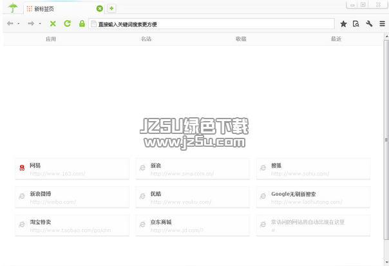
Task: Open the 京东商城 jd.com tile
Action: 193,225
